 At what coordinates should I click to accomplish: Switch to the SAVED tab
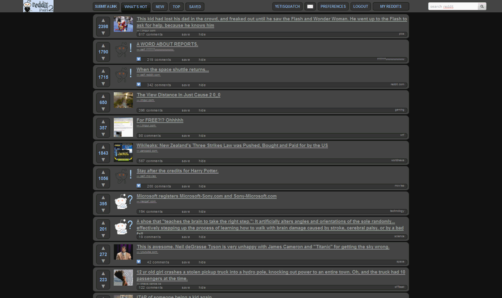195,7
